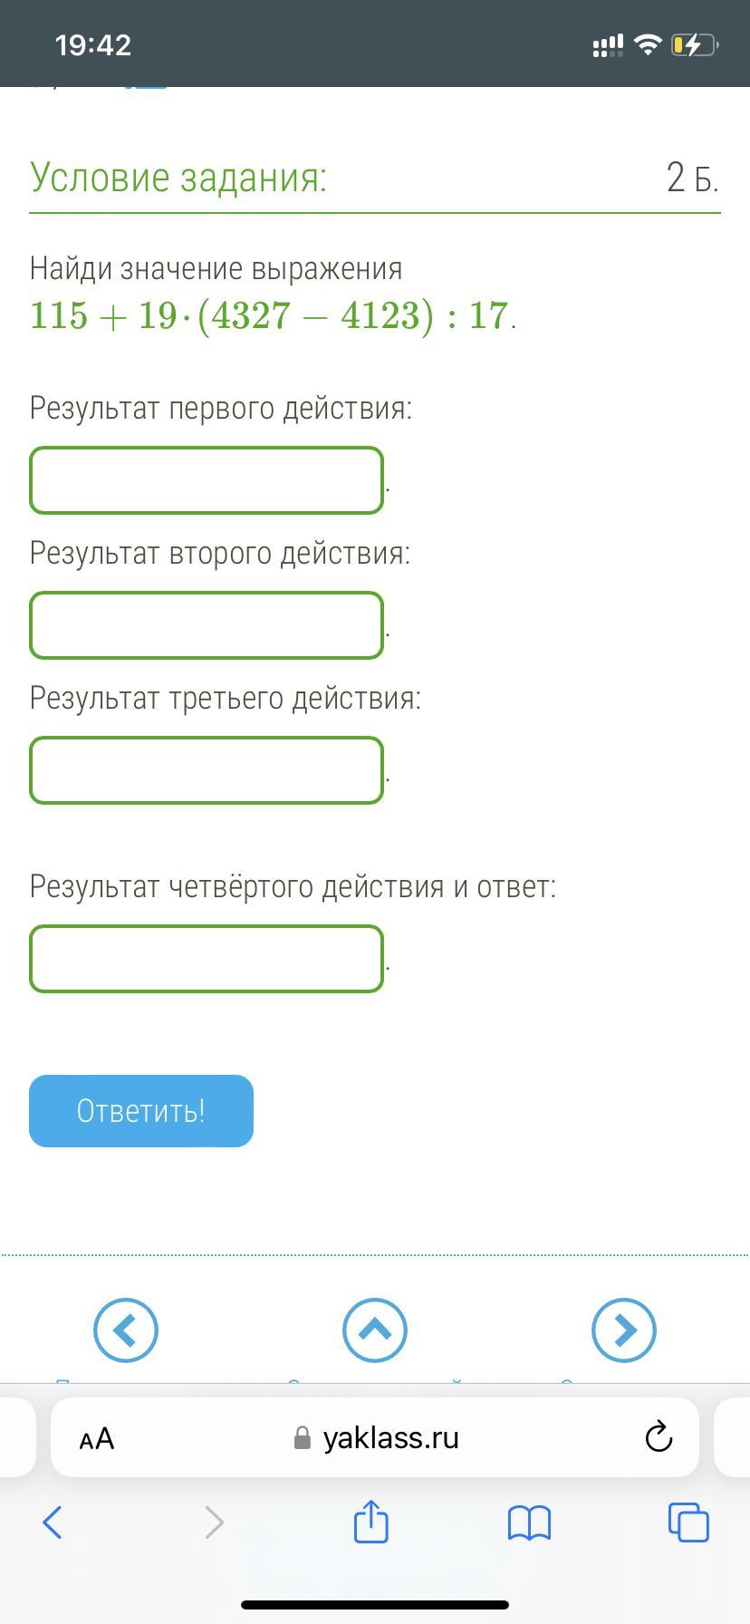Click the up arrow circle icon

point(375,1330)
